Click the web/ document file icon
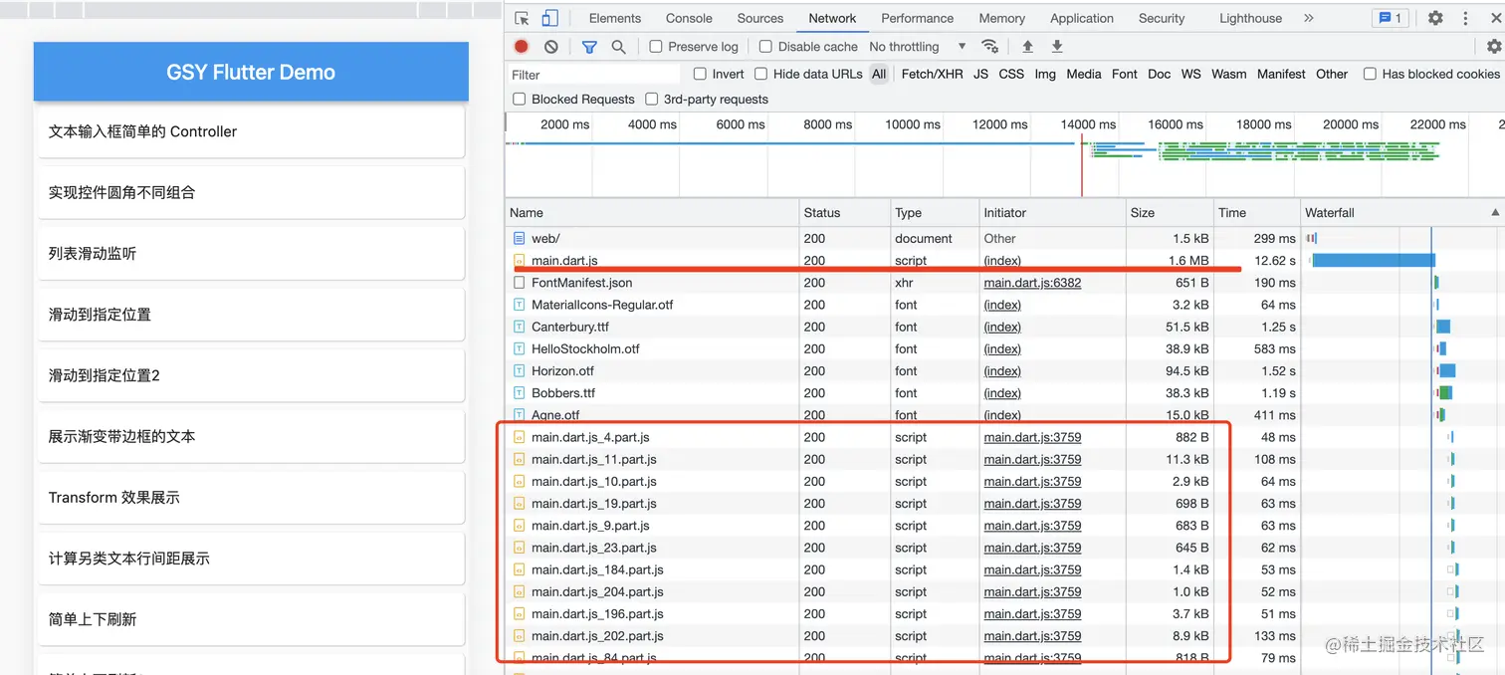The image size is (1505, 675). (519, 238)
